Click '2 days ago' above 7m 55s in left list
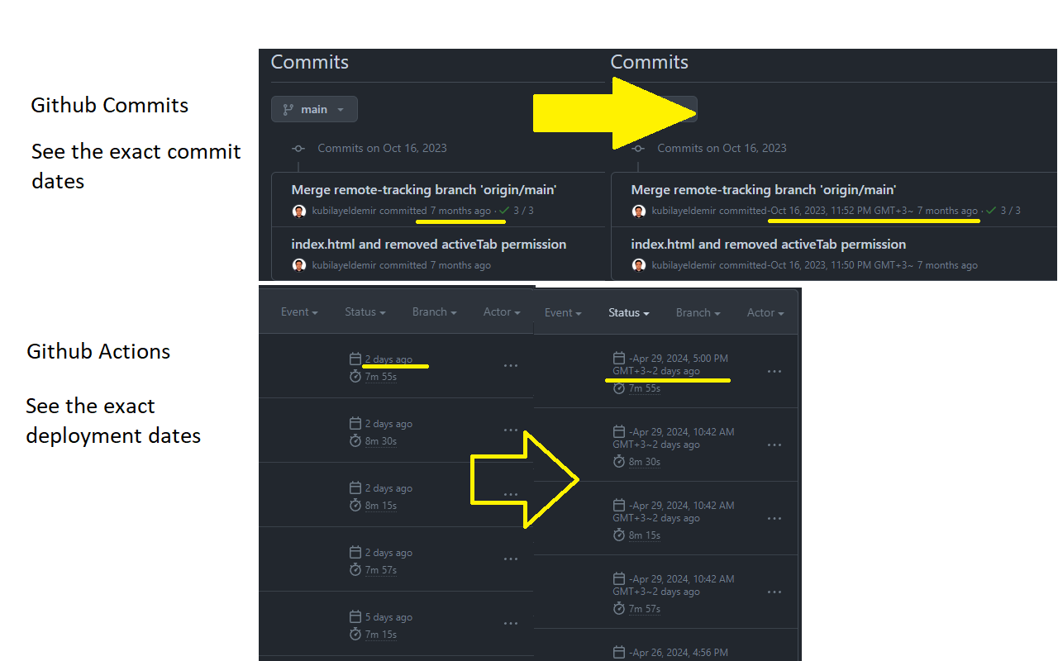 (x=388, y=359)
